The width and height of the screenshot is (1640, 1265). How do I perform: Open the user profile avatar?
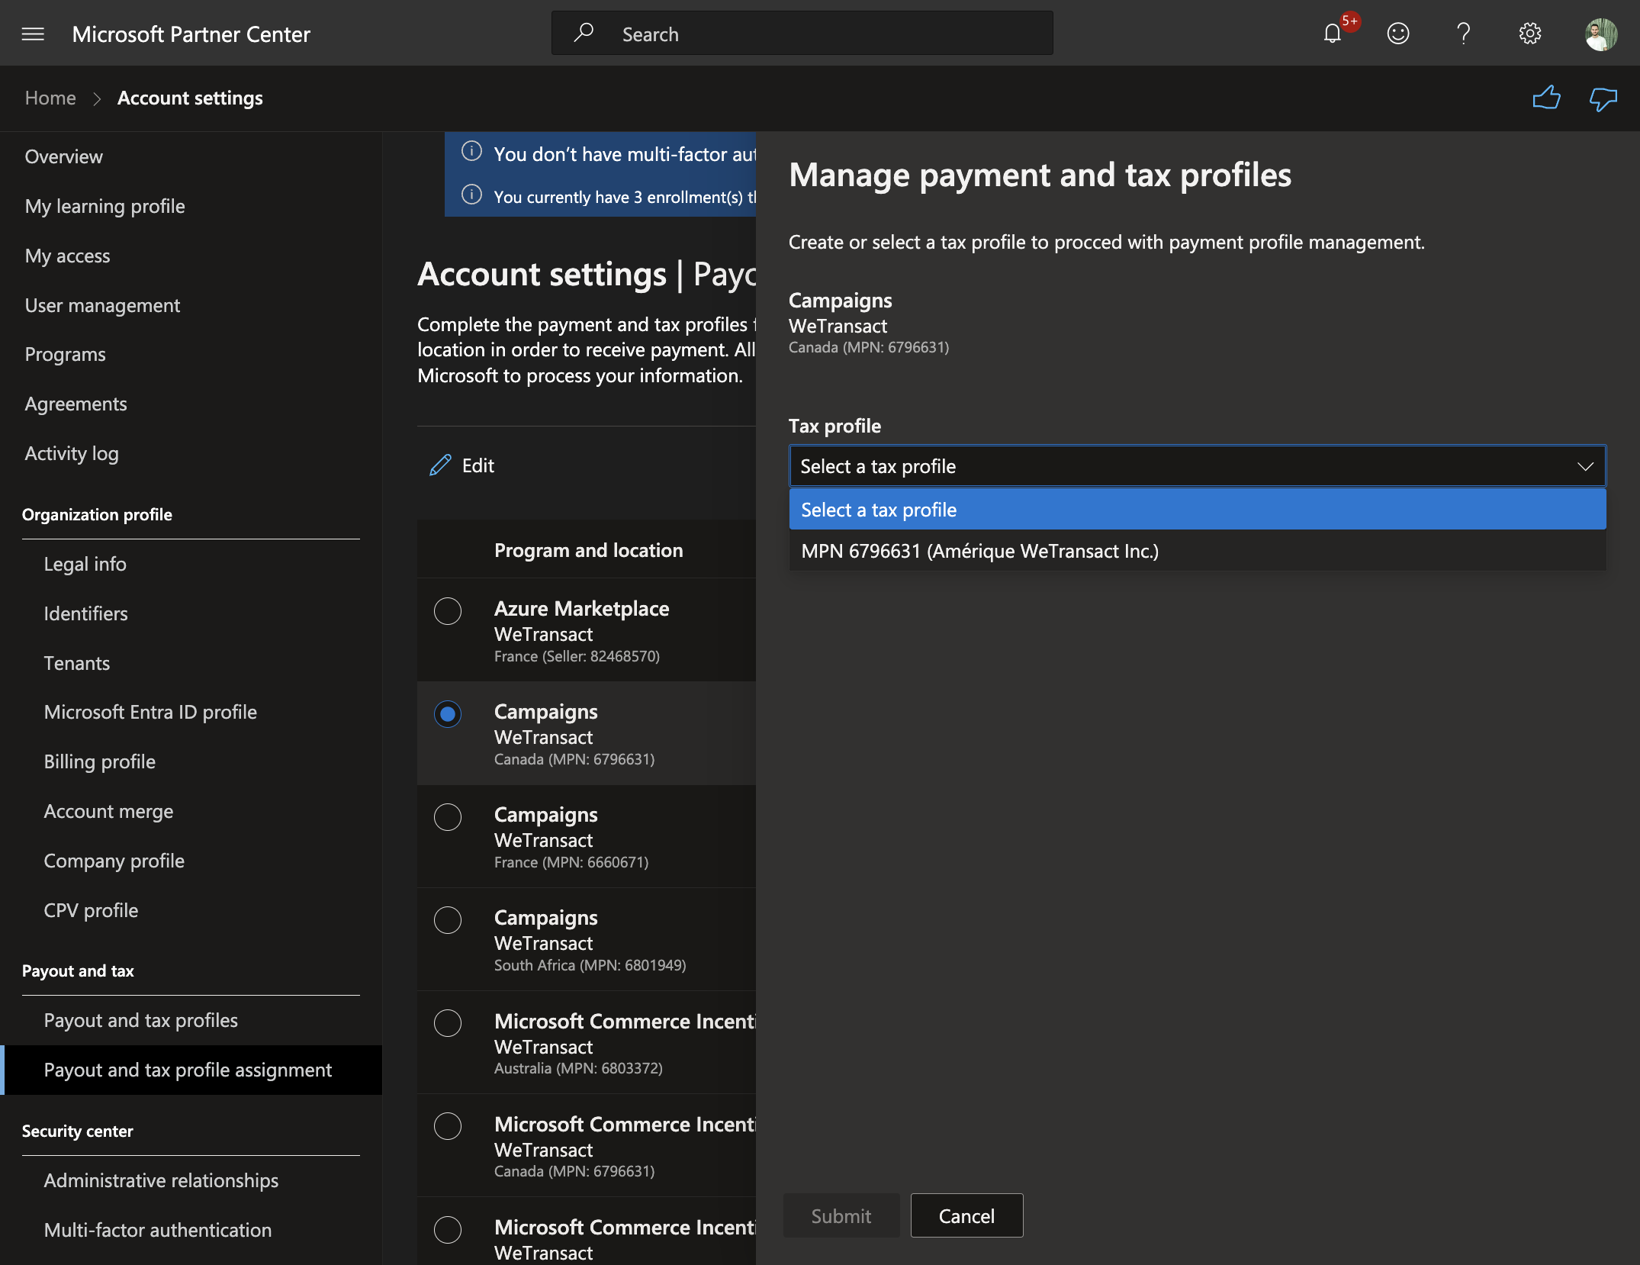click(x=1600, y=34)
